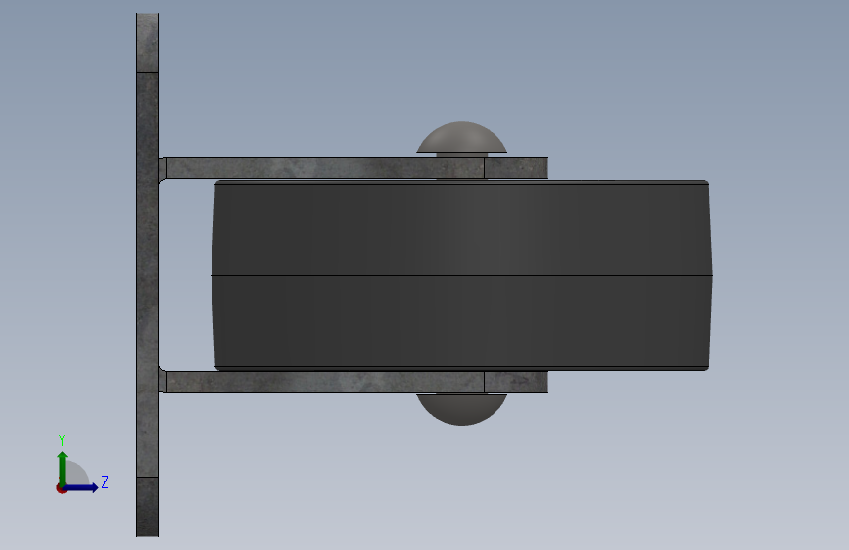849x550 pixels.
Task: Select the upper fork bracket arm
Action: pos(354,167)
